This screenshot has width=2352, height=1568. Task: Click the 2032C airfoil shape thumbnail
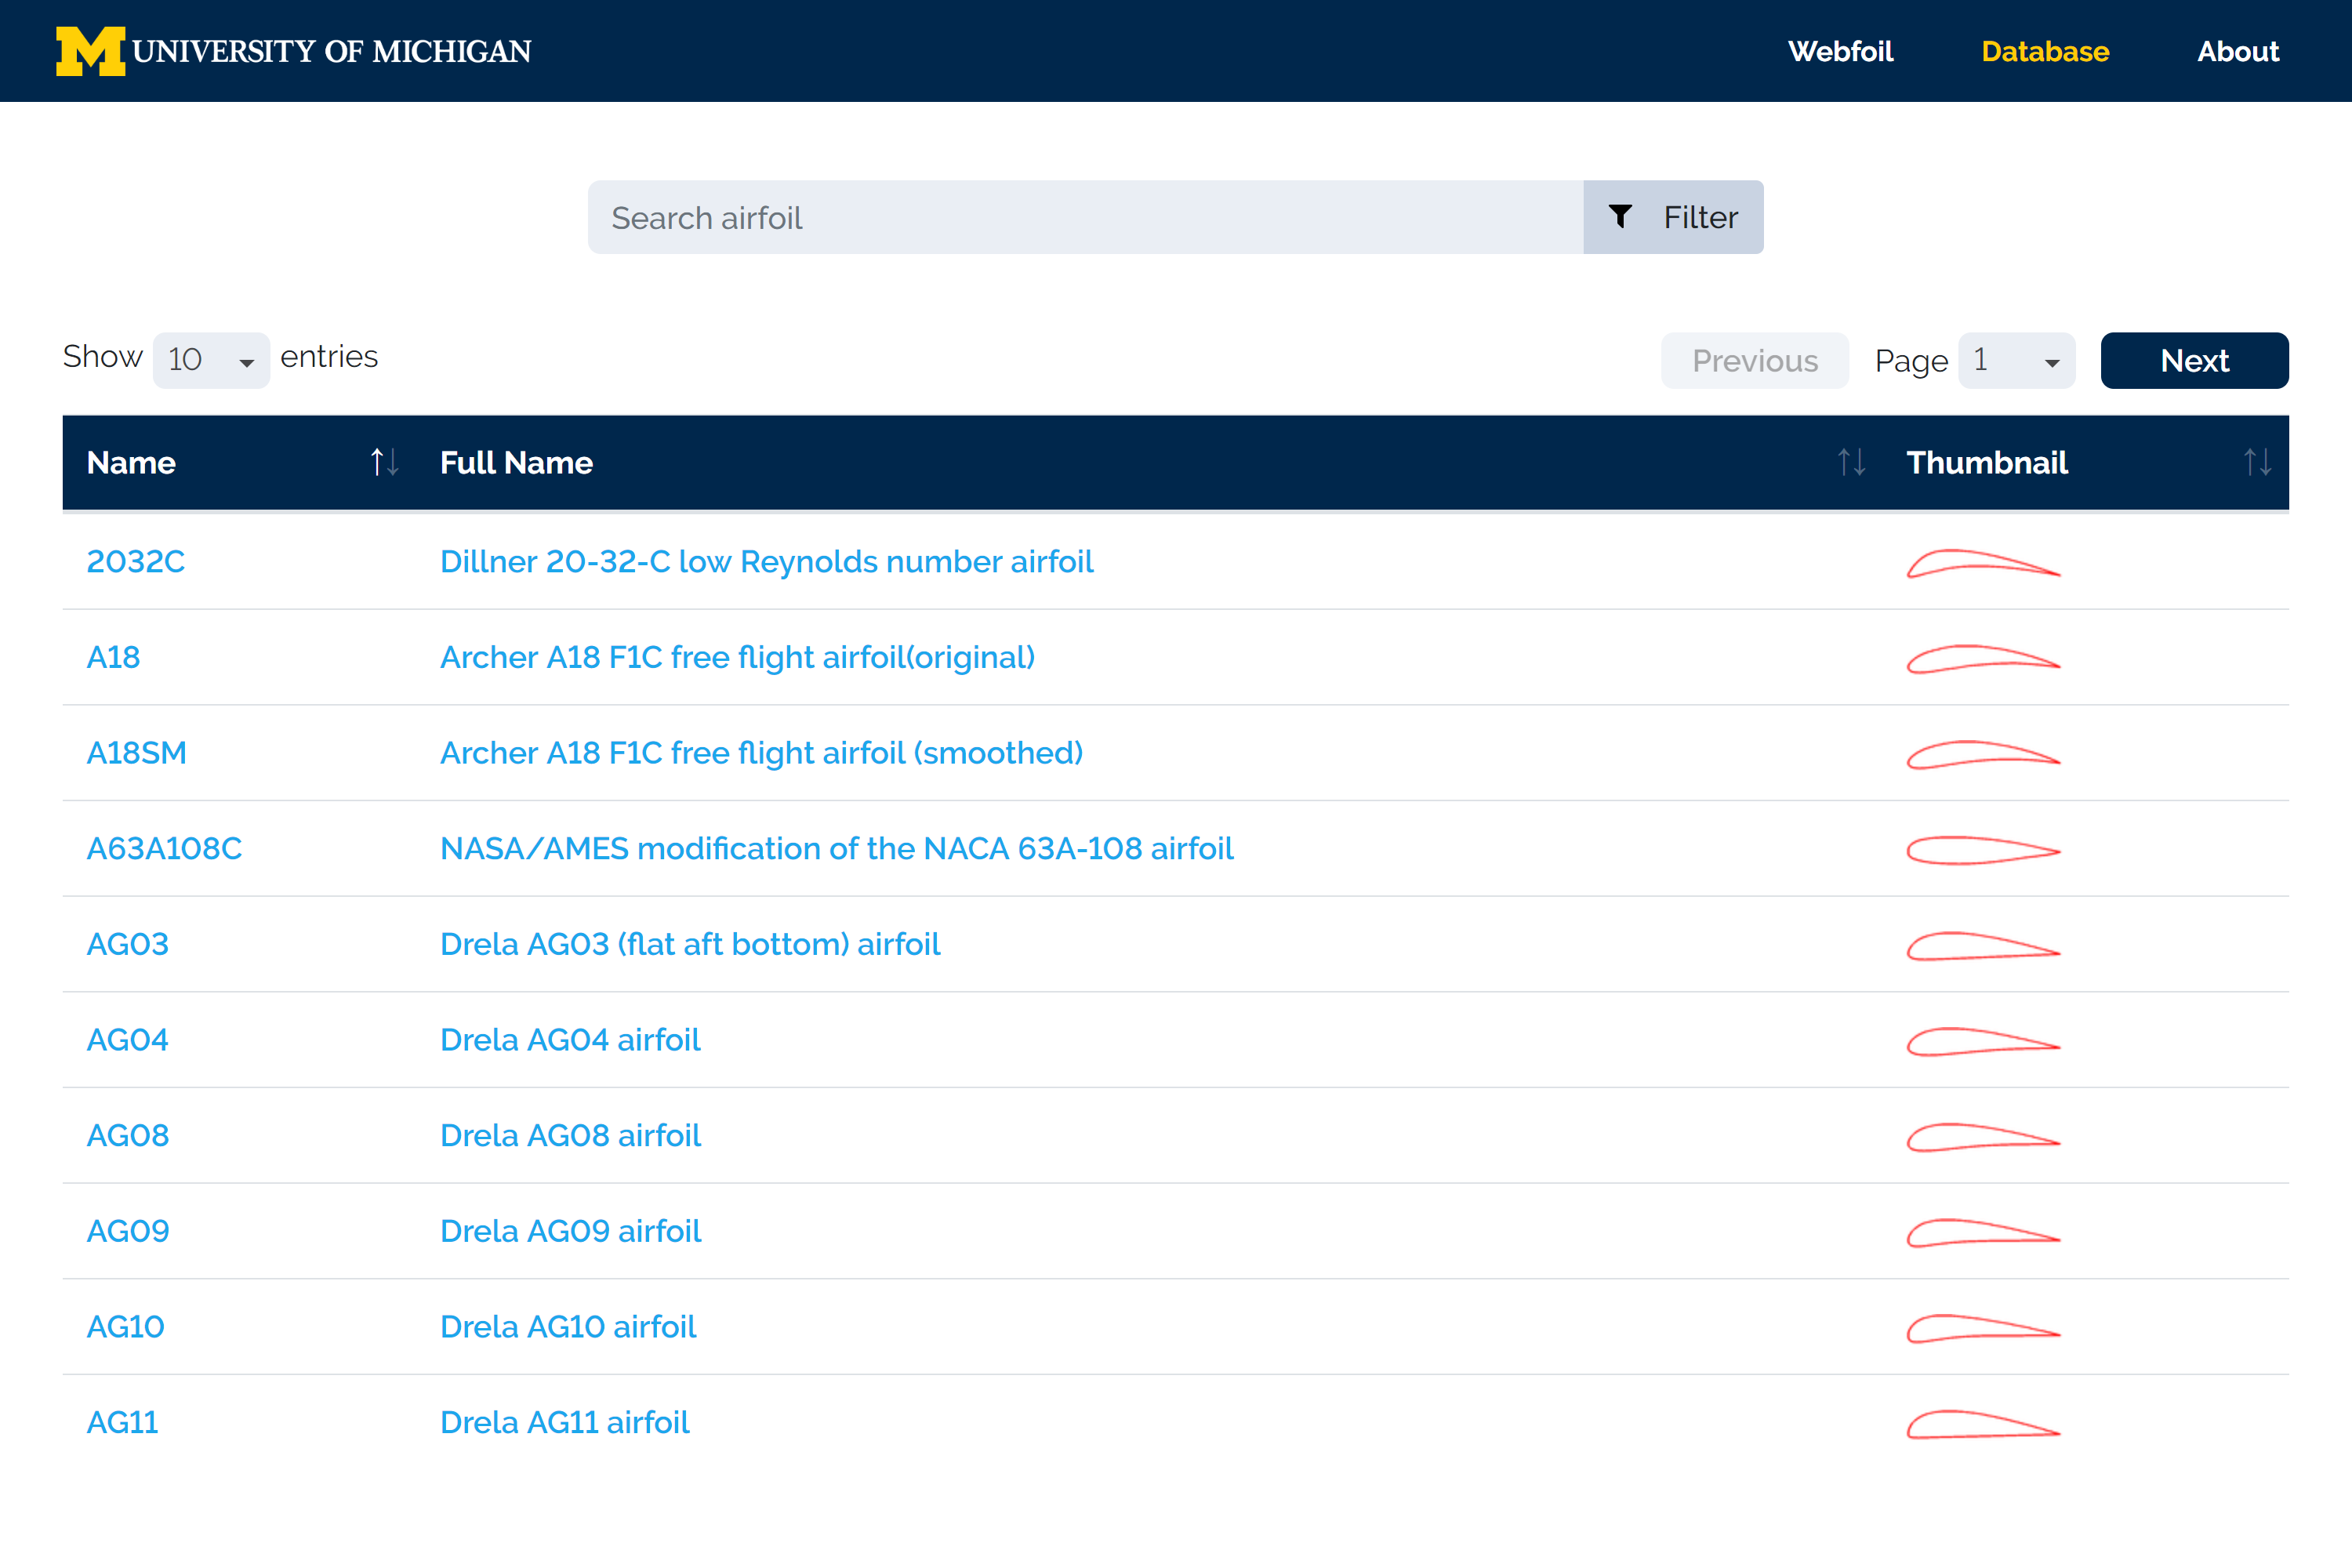click(x=1983, y=566)
